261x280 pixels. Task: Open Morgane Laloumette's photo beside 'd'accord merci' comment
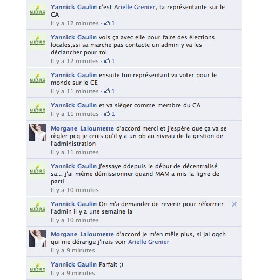38,133
